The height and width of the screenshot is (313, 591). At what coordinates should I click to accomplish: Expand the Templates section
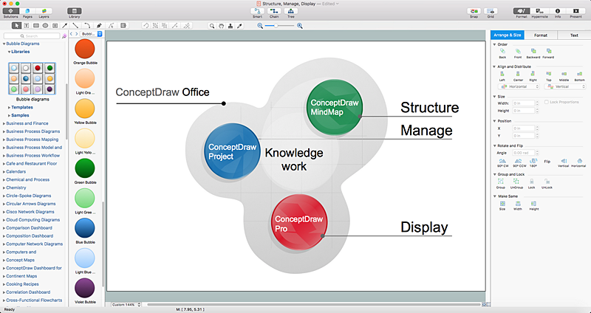point(9,107)
